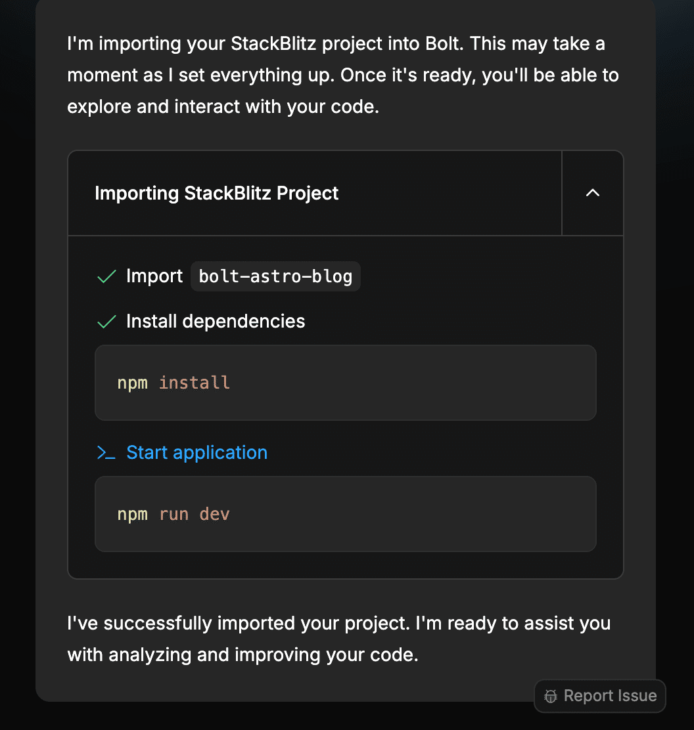Collapse the Importing StackBlitz Project panel chevron
694x730 pixels.
[592, 193]
